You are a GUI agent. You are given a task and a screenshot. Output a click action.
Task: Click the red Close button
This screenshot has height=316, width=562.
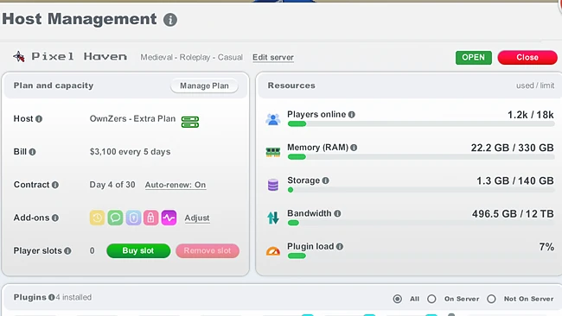pyautogui.click(x=527, y=58)
